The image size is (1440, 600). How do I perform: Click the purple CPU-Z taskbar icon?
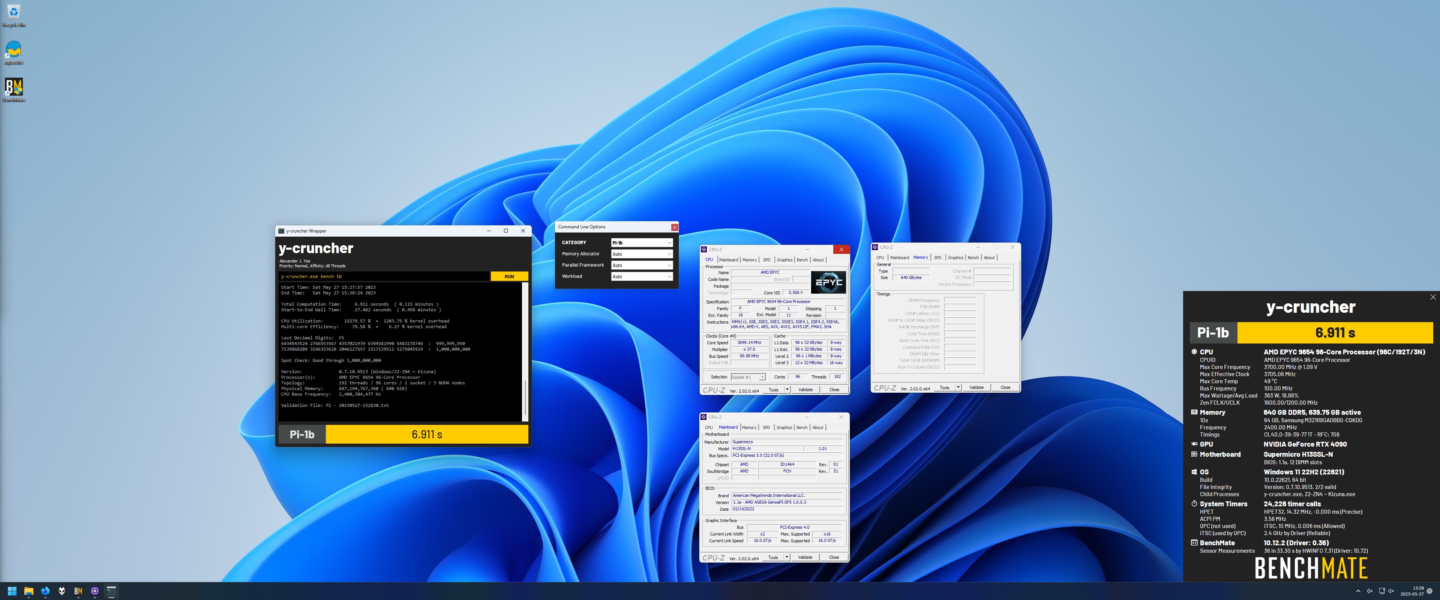[95, 591]
